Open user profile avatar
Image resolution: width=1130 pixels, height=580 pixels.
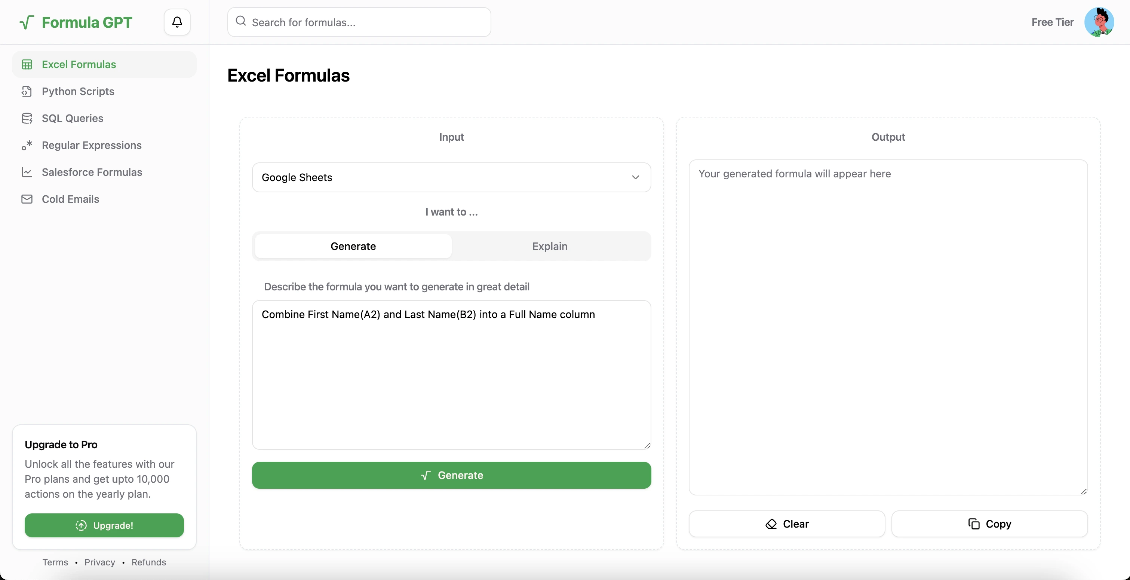1099,22
